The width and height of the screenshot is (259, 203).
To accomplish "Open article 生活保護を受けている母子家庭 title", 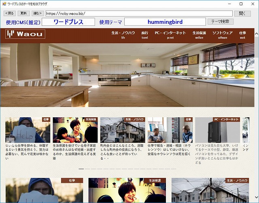I will coord(74,152).
